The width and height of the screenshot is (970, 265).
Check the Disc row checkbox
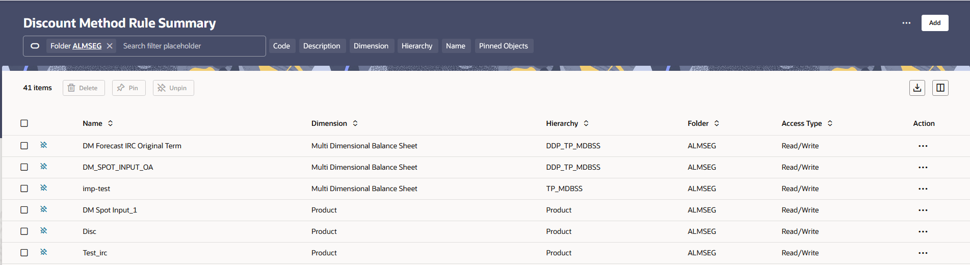coord(24,231)
